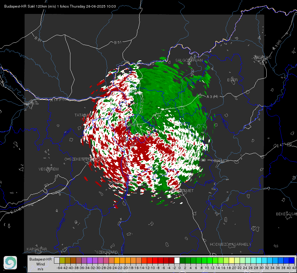The height and width of the screenshot is (273, 297).
Task: Click the HÓDMEZŐVÁSÁRHELY city label
Action: [x=231, y=244]
